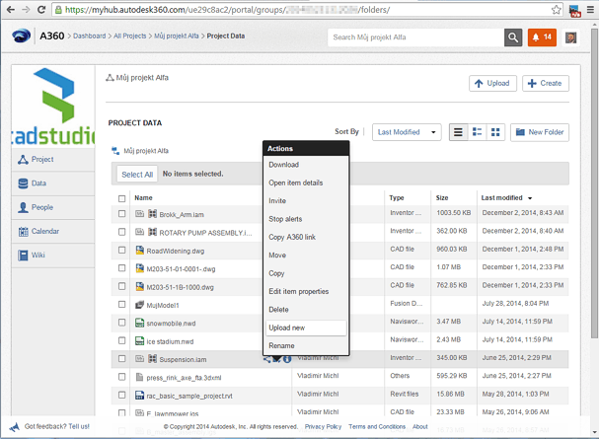Screen dimensions: 599x439
Task: Tick the checkbox for M203-51-01-0001-.dwg
Action: (x=121, y=268)
